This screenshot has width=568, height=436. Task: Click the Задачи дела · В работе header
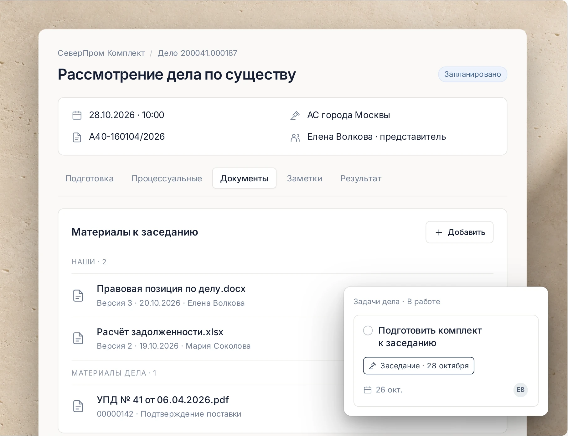pos(397,302)
